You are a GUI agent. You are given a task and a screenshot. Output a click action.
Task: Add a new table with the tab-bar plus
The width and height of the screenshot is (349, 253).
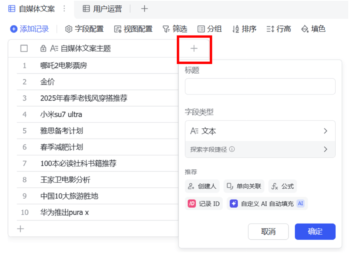pos(145,9)
